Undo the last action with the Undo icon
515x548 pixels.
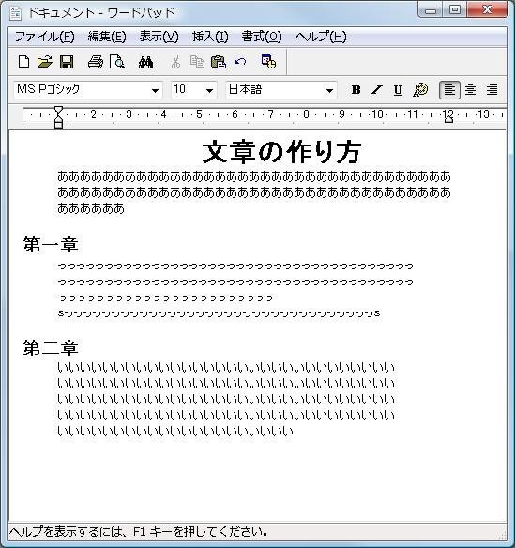240,62
